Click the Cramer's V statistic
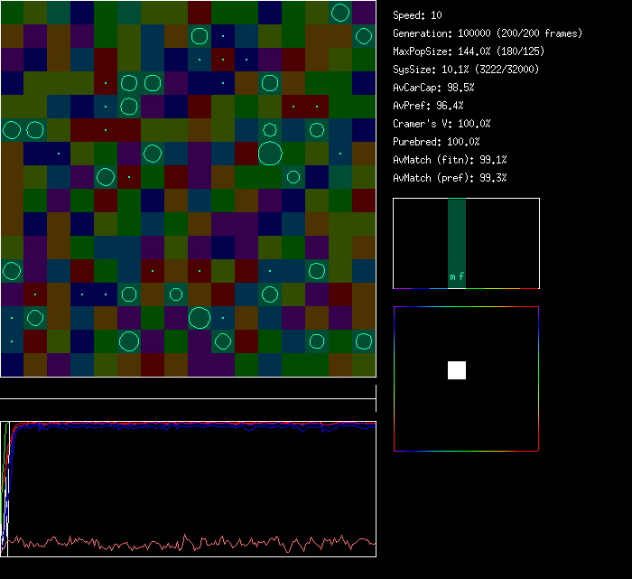This screenshot has width=632, height=579. tap(441, 124)
